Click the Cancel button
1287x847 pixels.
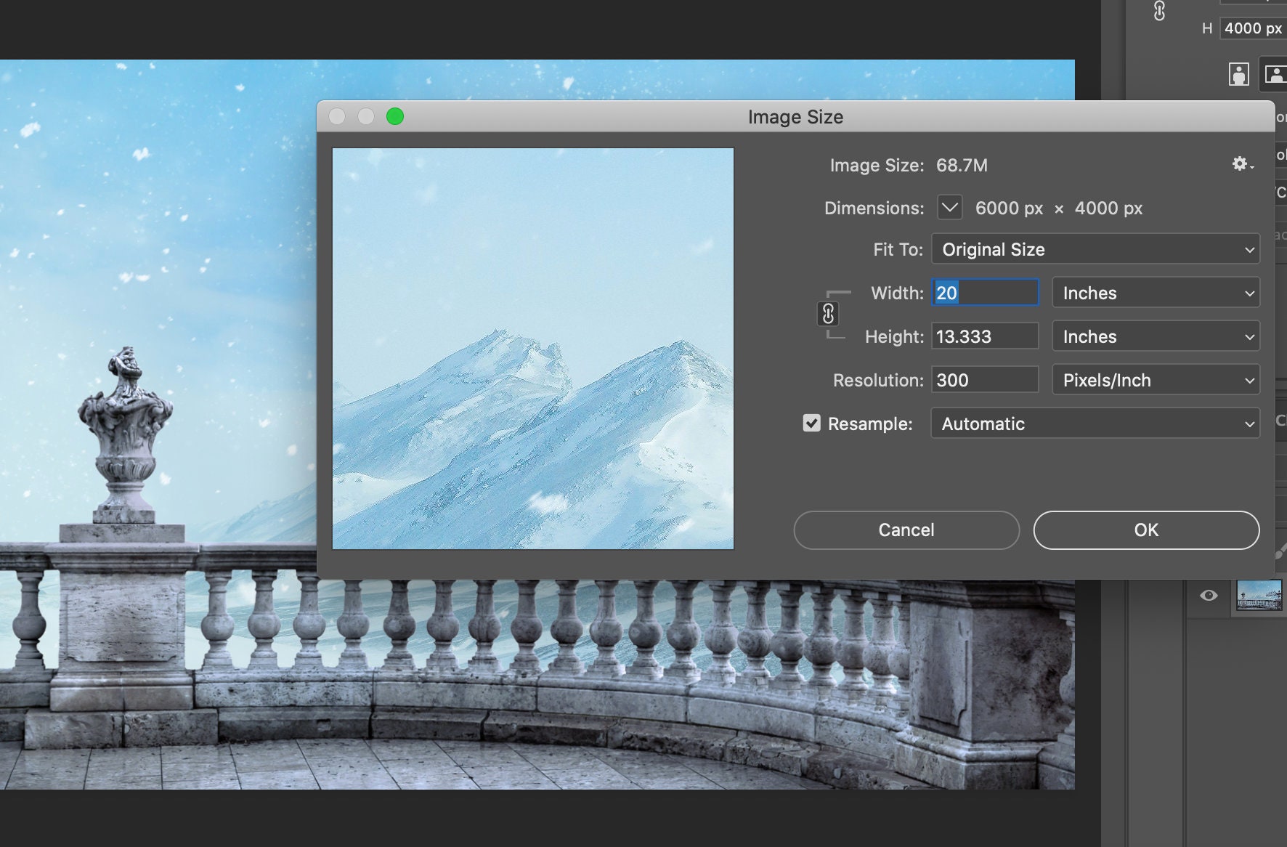tap(906, 530)
